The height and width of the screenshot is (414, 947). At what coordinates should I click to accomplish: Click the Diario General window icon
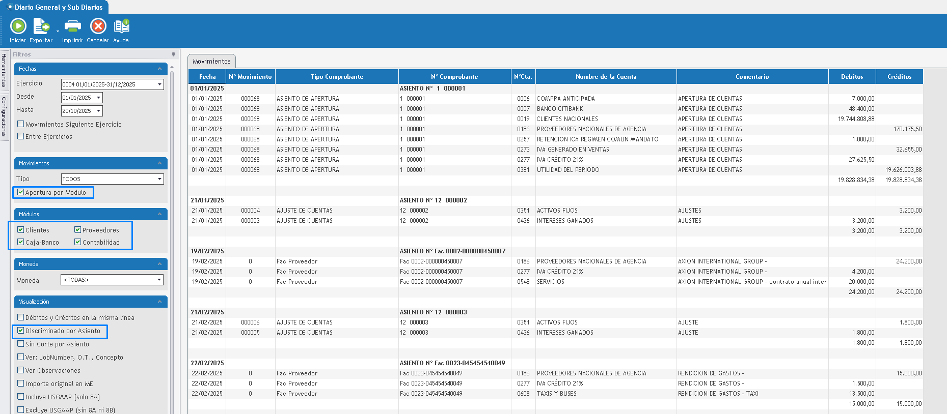tap(9, 7)
